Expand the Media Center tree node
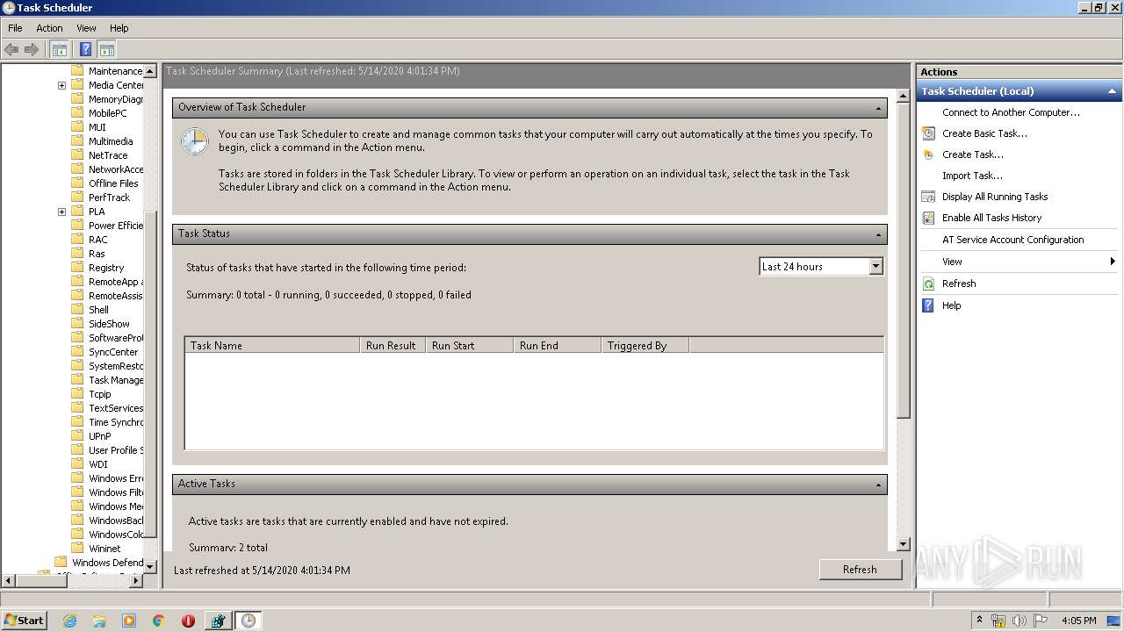Image resolution: width=1124 pixels, height=632 pixels. (x=61, y=85)
